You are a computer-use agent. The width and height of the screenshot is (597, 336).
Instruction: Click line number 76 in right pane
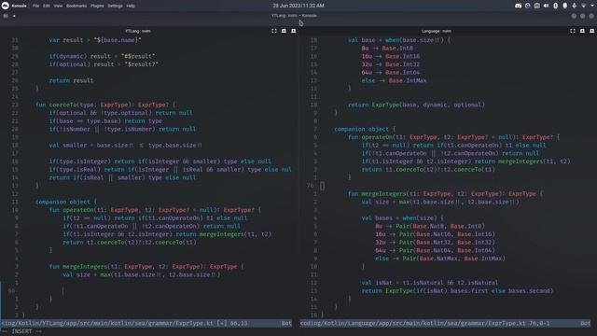click(x=310, y=186)
